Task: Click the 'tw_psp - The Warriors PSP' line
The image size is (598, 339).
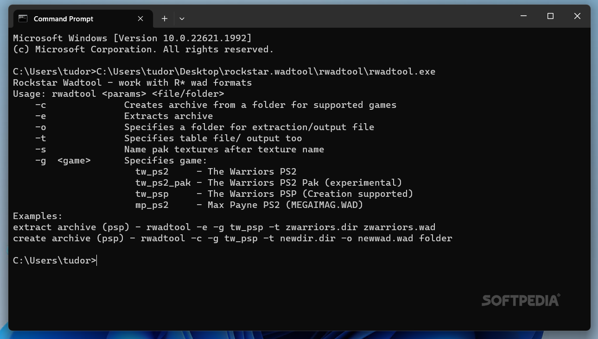Action: 274,194
